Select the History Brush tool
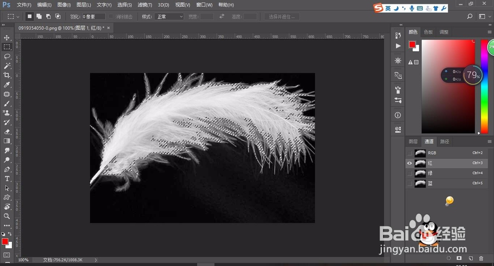Image resolution: width=494 pixels, height=266 pixels. [x=6, y=122]
